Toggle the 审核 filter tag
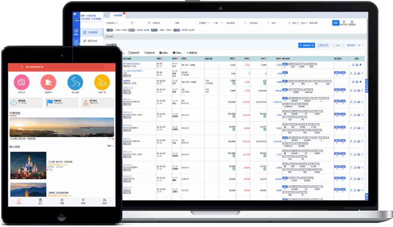Image resolution: width=393 pixels, height=227 pixels. (110, 30)
